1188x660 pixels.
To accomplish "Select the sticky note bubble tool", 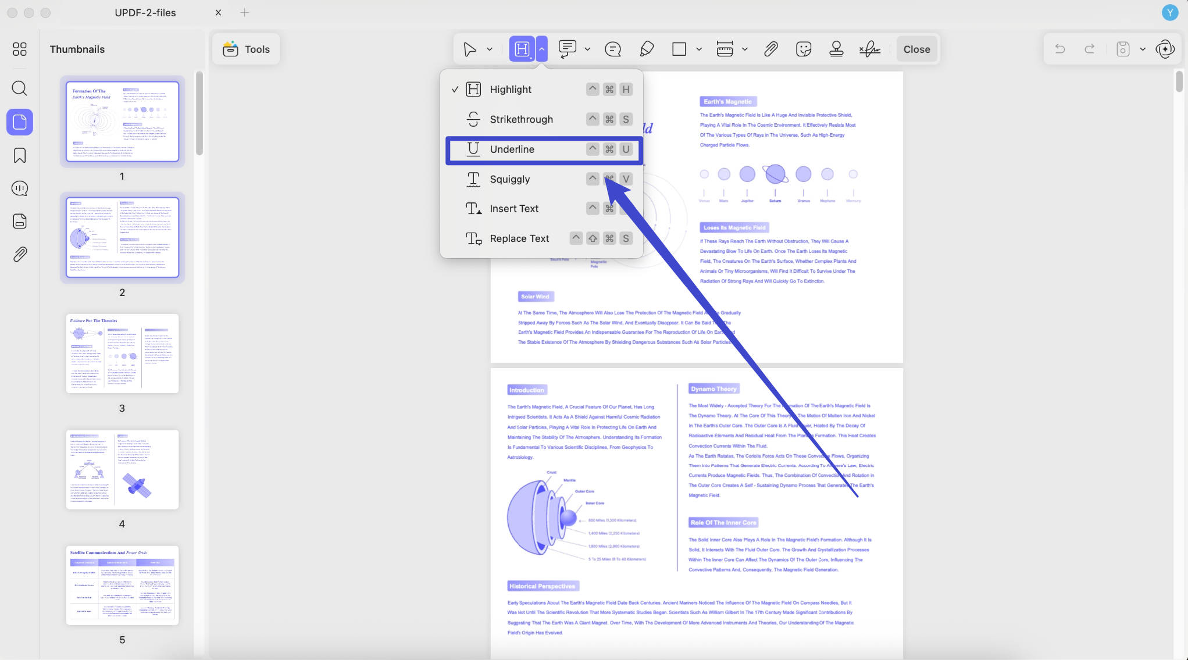I will 613,49.
